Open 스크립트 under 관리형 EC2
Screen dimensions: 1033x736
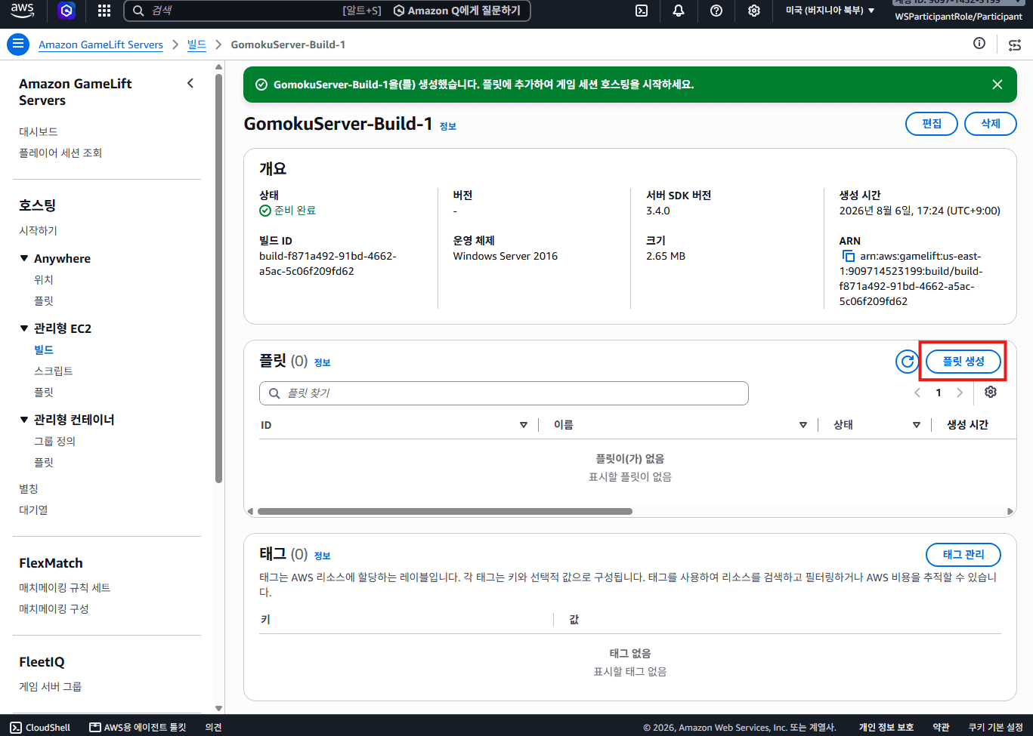(54, 371)
